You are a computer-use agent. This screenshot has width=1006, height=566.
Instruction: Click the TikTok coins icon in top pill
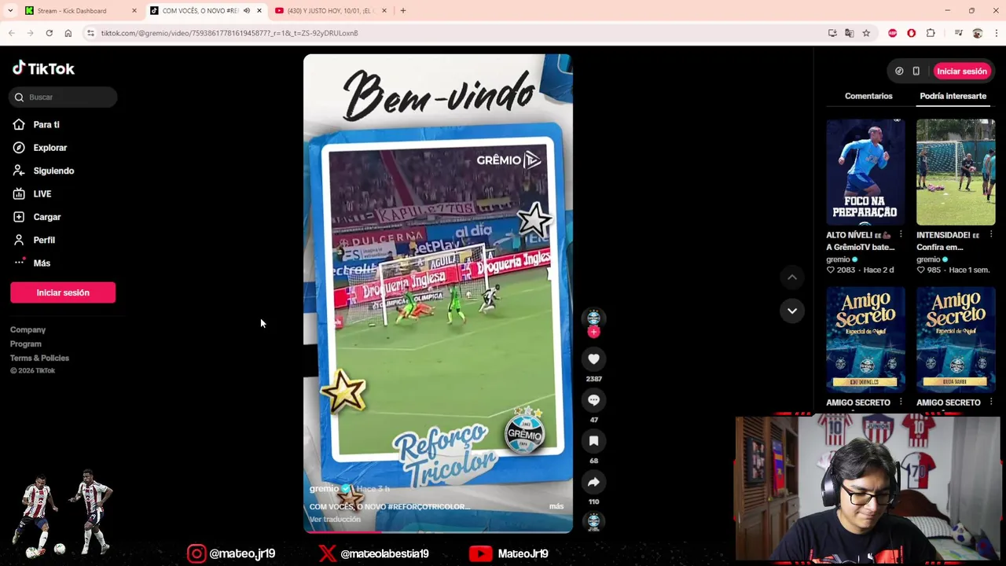click(899, 71)
